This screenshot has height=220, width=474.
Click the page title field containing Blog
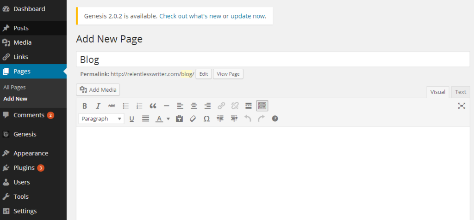[x=273, y=59]
